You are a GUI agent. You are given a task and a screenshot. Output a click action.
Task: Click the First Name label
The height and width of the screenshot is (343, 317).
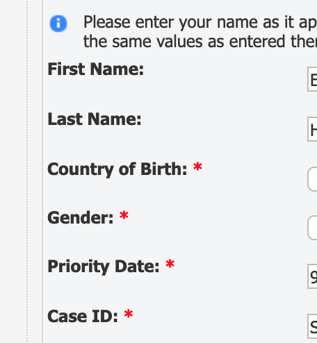[x=95, y=69]
